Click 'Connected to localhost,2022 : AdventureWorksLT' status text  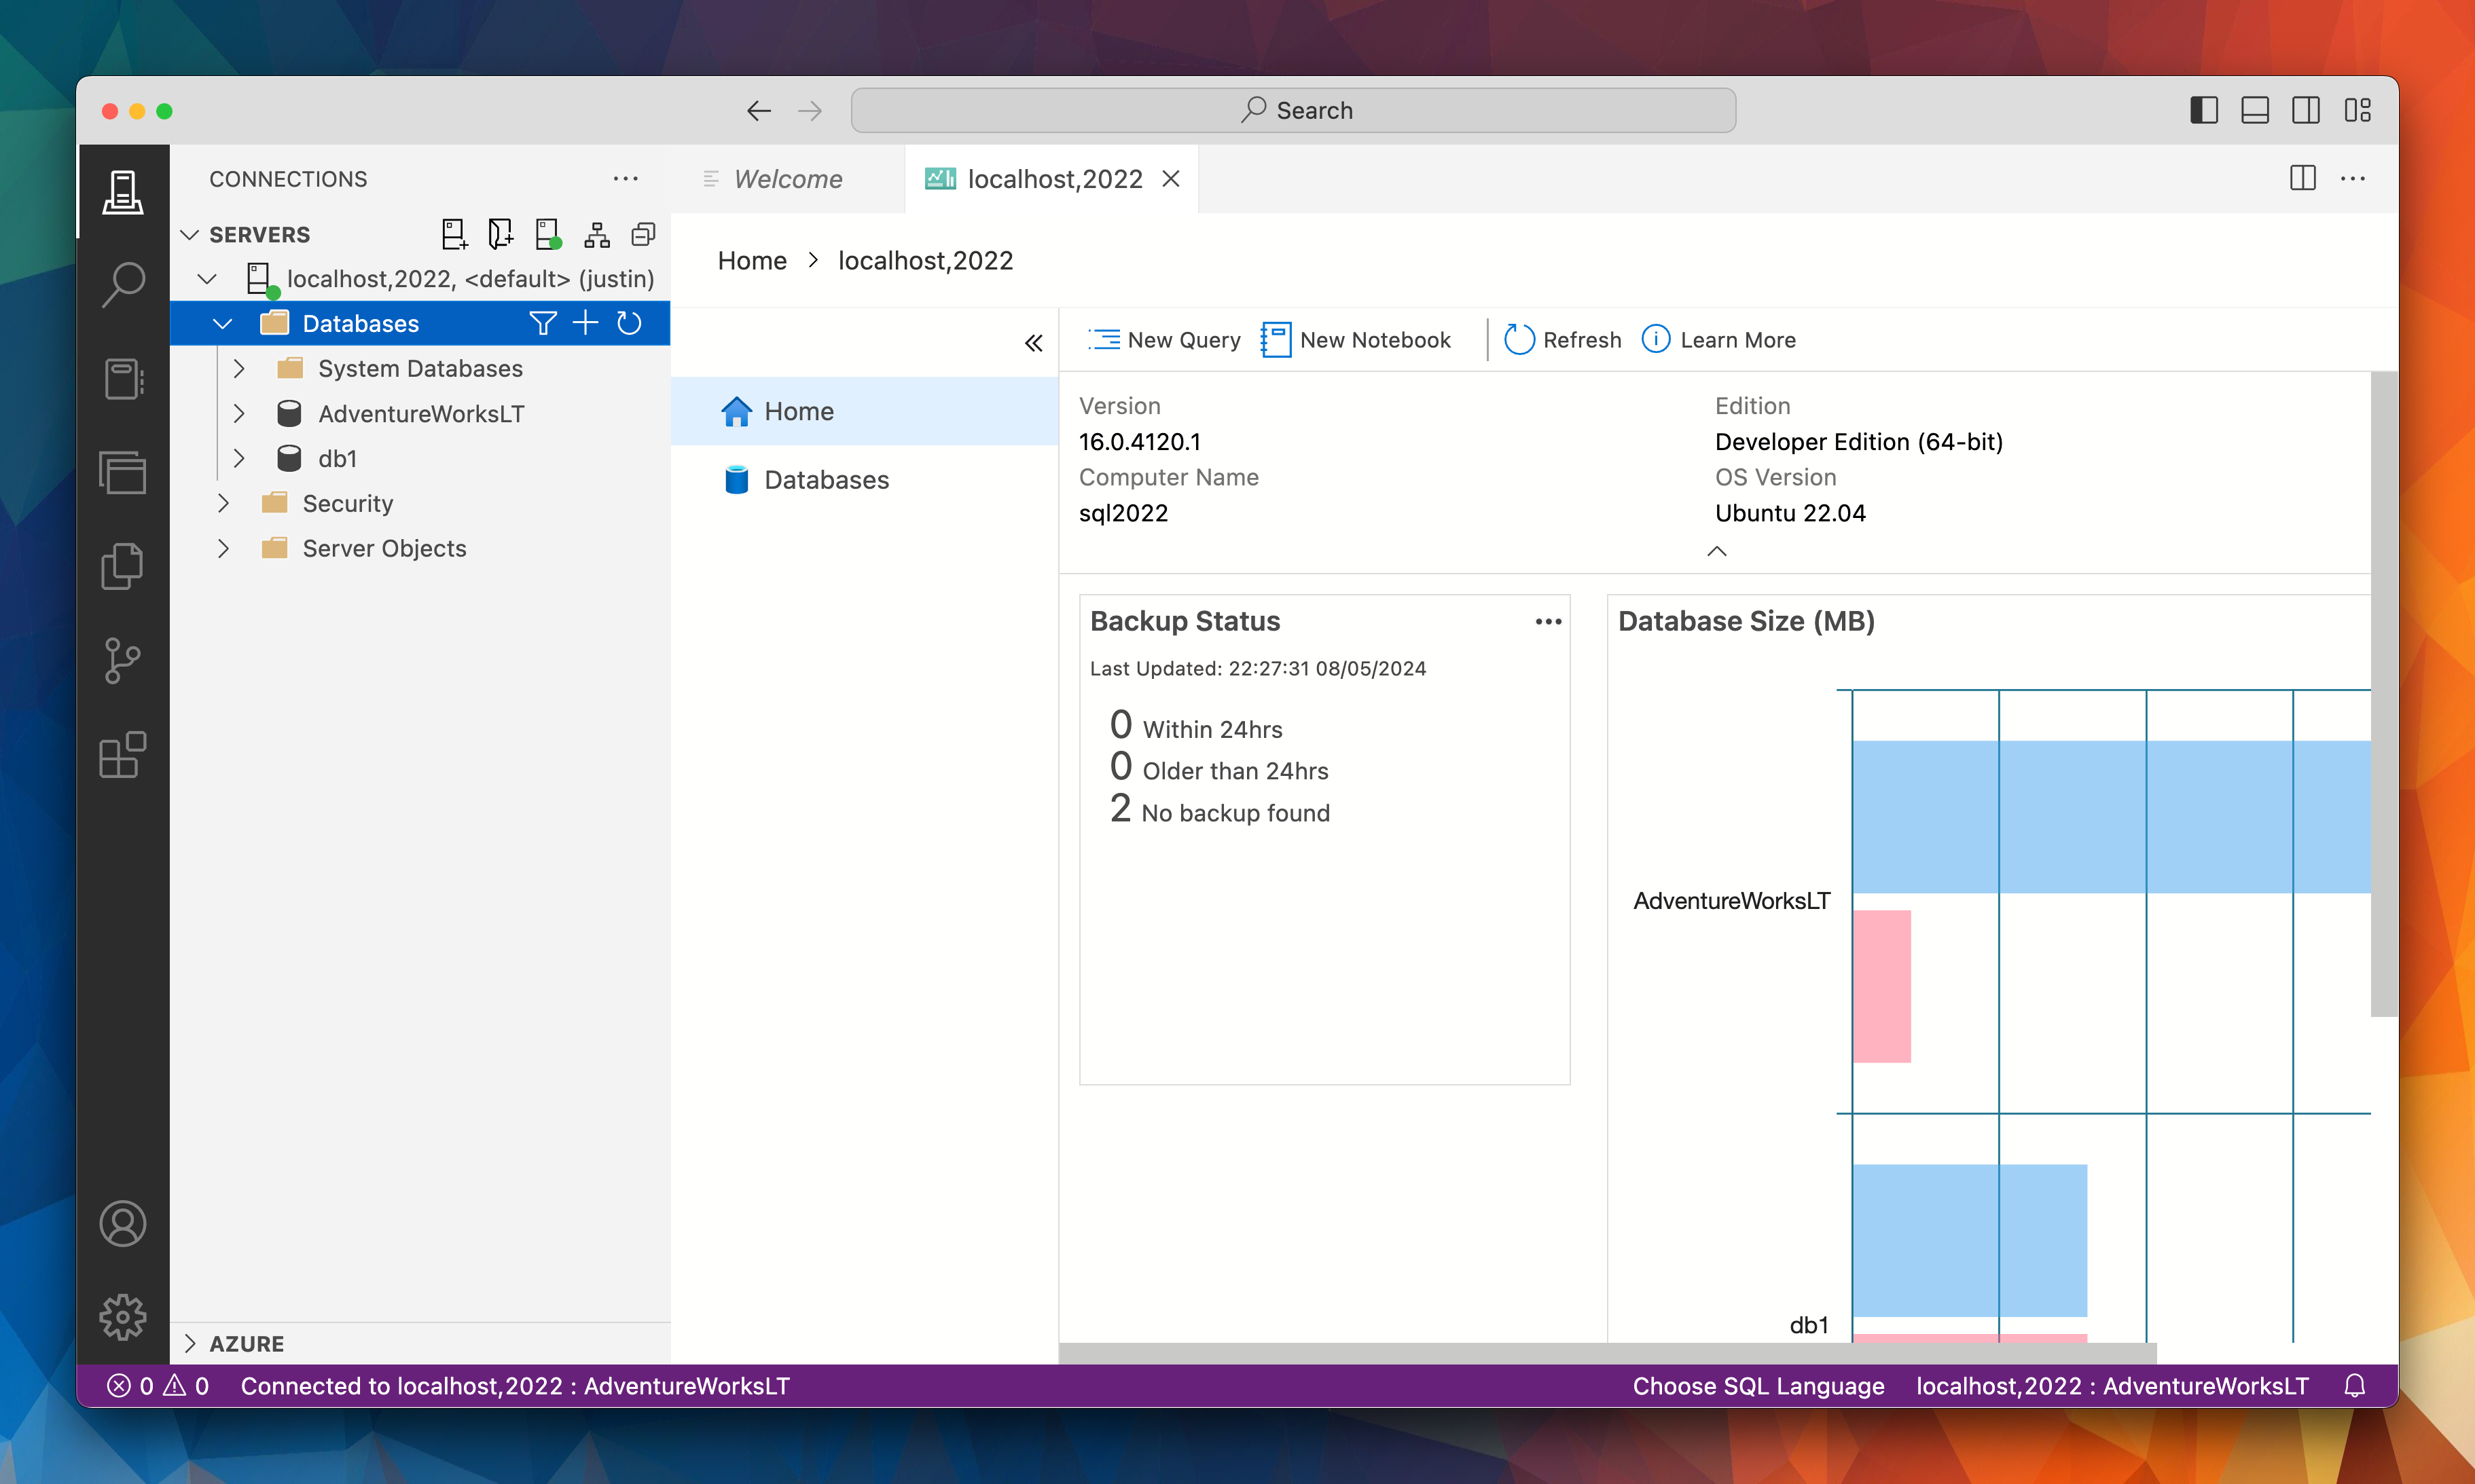click(x=516, y=1386)
